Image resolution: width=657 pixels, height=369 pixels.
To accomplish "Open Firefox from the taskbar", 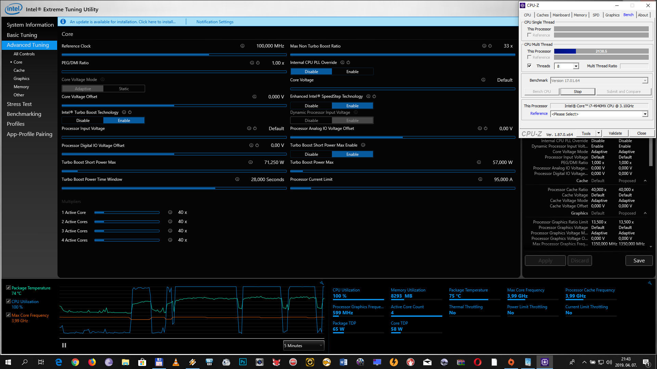I will point(92,362).
